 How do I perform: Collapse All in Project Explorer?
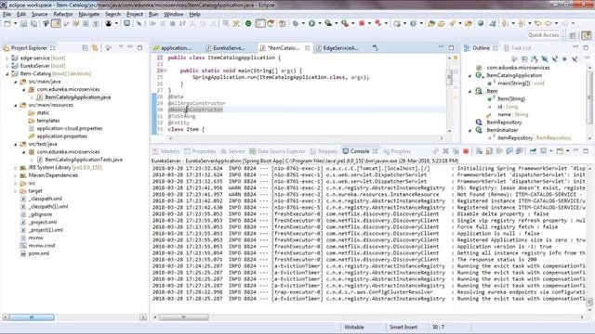pyautogui.click(x=85, y=48)
